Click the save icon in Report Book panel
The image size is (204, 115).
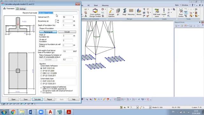191,26
